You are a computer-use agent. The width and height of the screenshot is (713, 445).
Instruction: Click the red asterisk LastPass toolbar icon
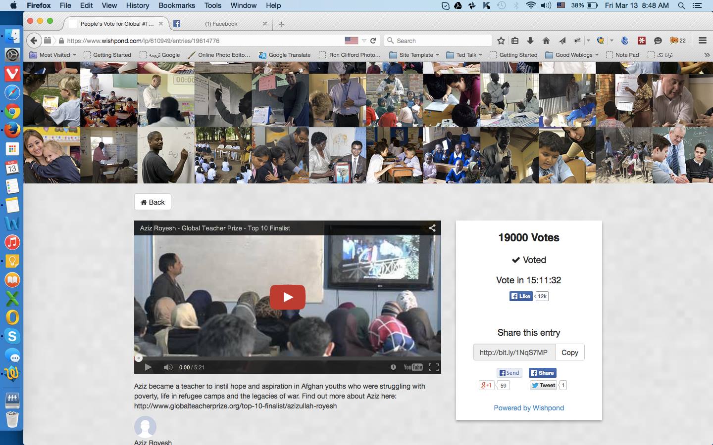[x=642, y=41]
